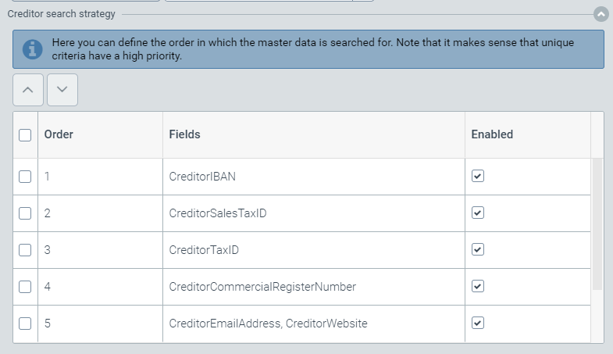The width and height of the screenshot is (613, 354).
Task: Click the CreditorCommercialRegisterNumber field cell
Action: pos(262,287)
